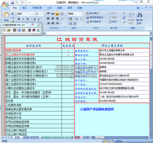153x143 pixels.
Task: Switch to the 底稿归档参数 sheet tab
Action: tap(31, 138)
